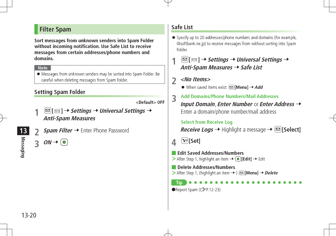
Task: Click the Note label box
Action: pos(43,68)
